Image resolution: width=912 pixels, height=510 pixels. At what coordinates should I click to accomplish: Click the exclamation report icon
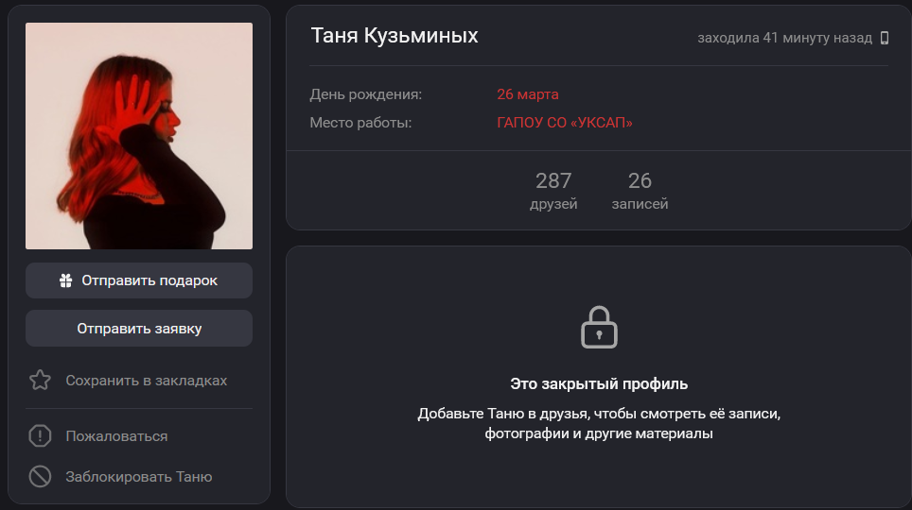pyautogui.click(x=40, y=436)
